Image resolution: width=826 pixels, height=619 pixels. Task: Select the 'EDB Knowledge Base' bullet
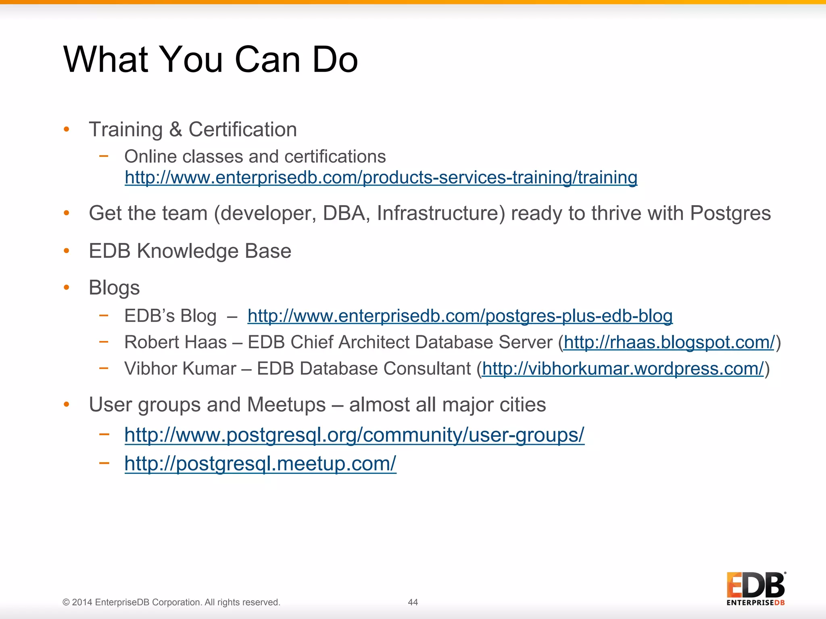pyautogui.click(x=190, y=251)
